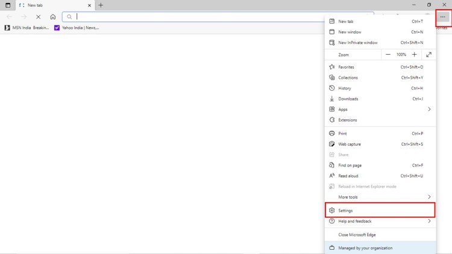The image size is (452, 254).
Task: Expand the Apps submenu
Action: [x=380, y=110]
